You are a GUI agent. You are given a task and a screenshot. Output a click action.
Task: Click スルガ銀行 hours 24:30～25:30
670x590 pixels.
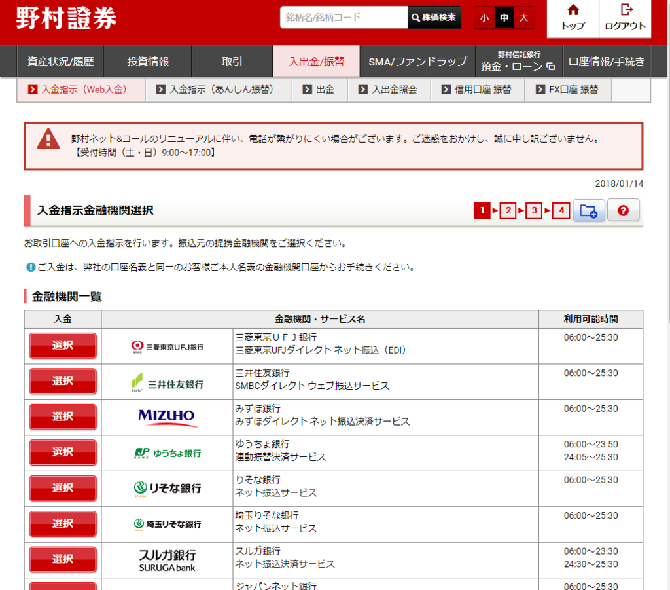591,564
